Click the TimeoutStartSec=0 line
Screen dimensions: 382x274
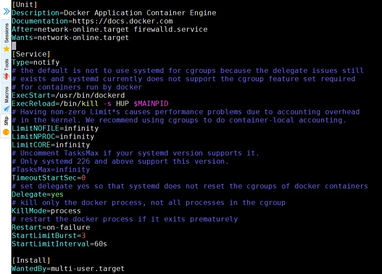coord(49,178)
